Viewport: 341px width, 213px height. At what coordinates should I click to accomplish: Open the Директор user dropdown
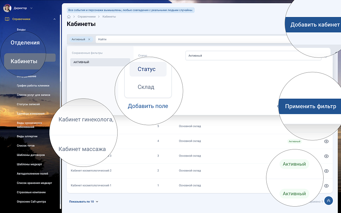point(31,8)
